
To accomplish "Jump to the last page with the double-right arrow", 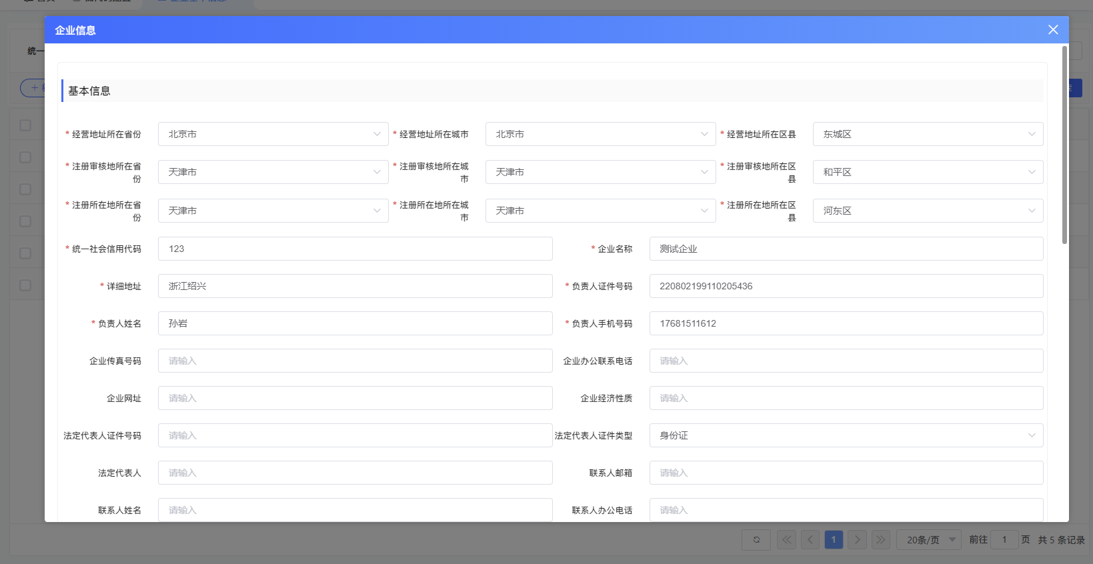I will (881, 540).
